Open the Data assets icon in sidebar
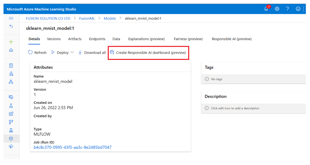This screenshot has width=310, height=165. click(11, 97)
